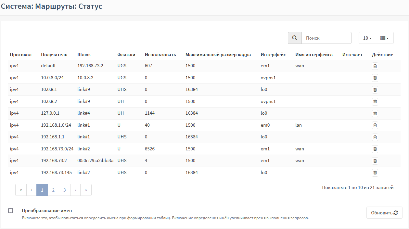409x229 pixels.
Task: Go to the first page («)
Action: (21, 190)
